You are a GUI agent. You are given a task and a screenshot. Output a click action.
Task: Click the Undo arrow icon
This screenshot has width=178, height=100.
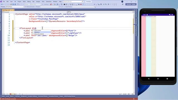(18, 4)
